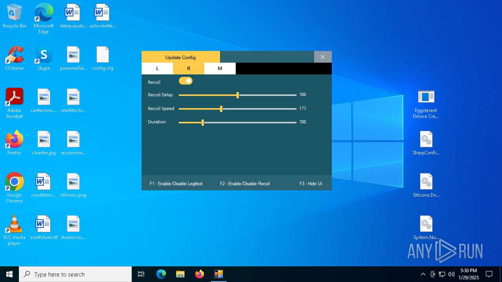Select the sessionmo image file
Image resolution: width=502 pixels, height=282 pixels.
coord(73,143)
